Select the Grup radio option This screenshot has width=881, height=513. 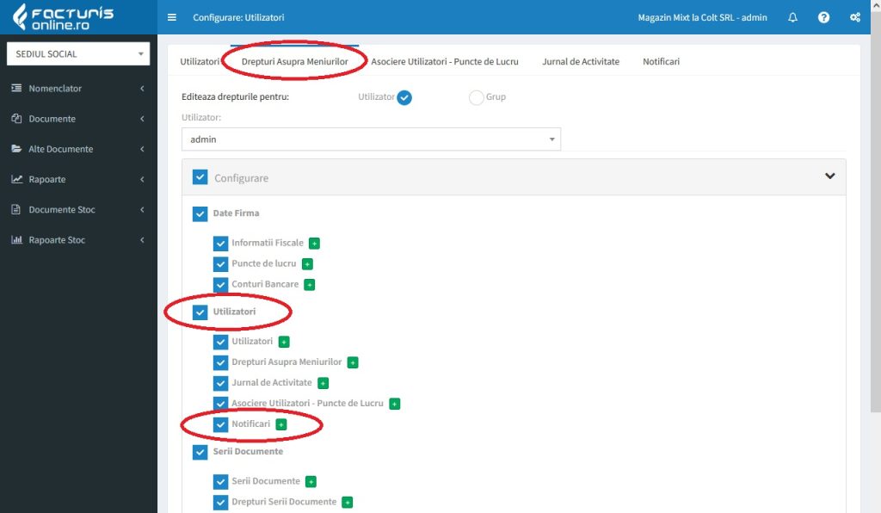tap(476, 98)
